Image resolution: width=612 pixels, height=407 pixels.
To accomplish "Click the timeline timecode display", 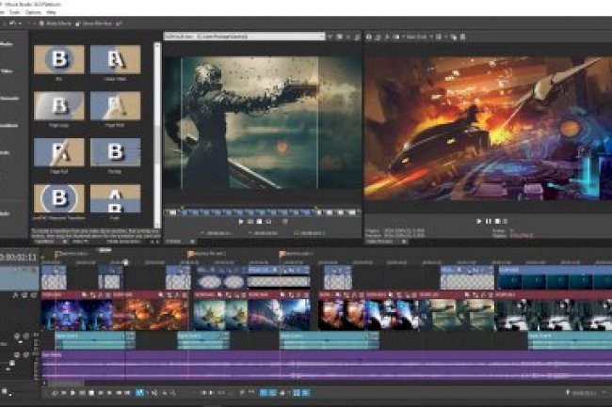I will click(18, 258).
